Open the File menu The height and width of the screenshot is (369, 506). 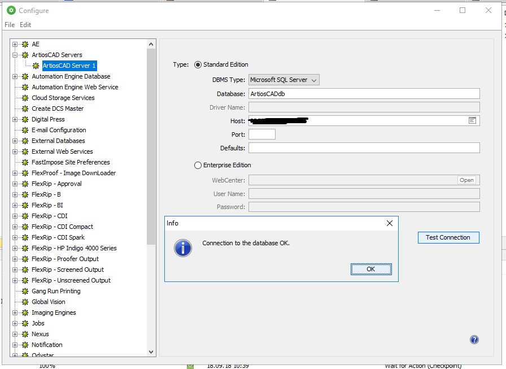coord(10,25)
